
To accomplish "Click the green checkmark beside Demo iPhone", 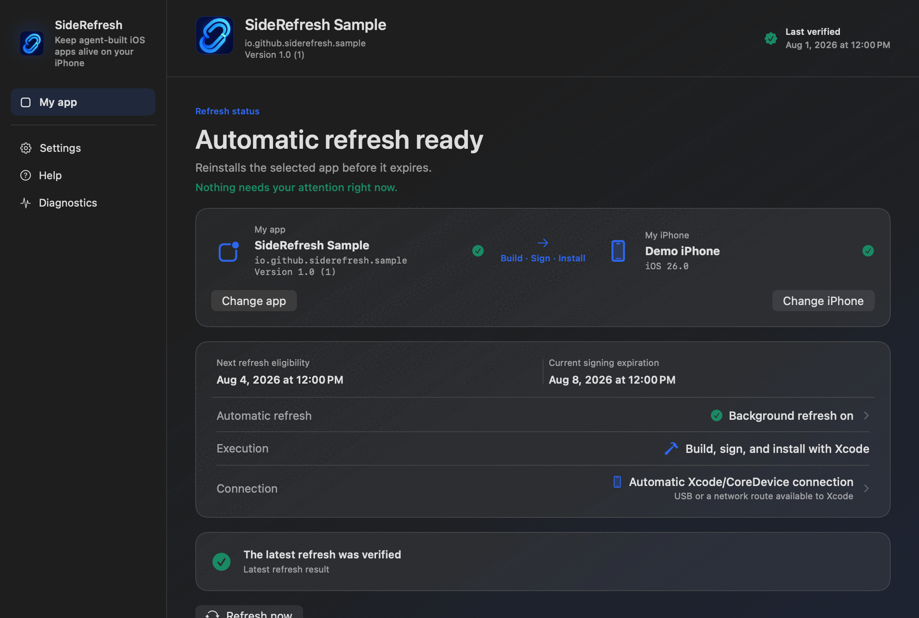I will click(868, 251).
